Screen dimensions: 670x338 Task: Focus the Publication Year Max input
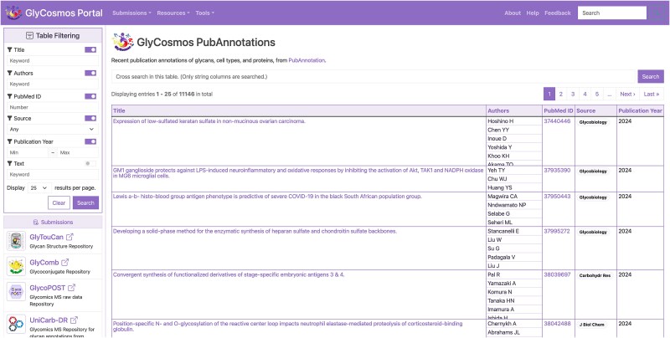pos(78,152)
